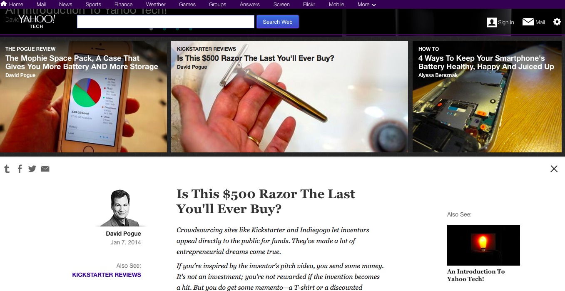This screenshot has height=291, width=565.
Task: Share the article on Facebook
Action: 20,169
